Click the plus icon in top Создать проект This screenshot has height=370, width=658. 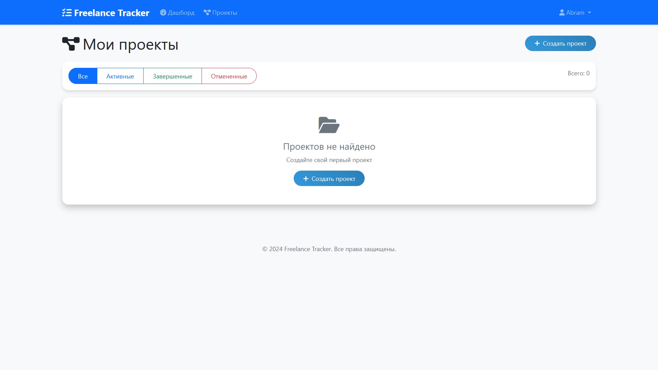click(x=537, y=44)
